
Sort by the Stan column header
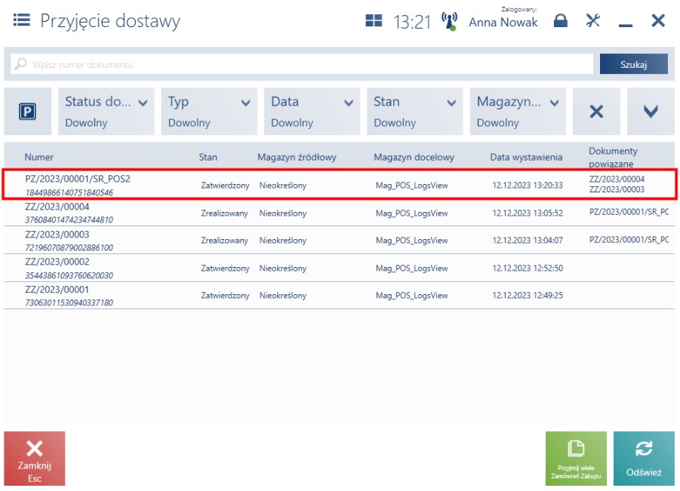[208, 158]
